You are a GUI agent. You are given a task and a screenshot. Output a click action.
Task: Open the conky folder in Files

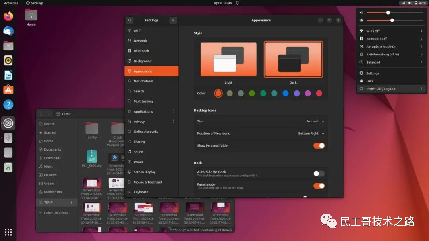(x=92, y=131)
